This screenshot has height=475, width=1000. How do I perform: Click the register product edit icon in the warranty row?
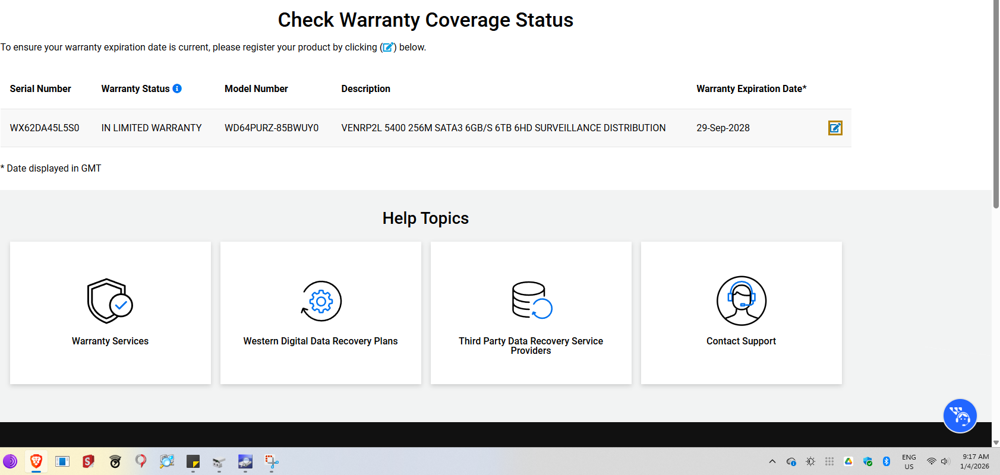835,128
